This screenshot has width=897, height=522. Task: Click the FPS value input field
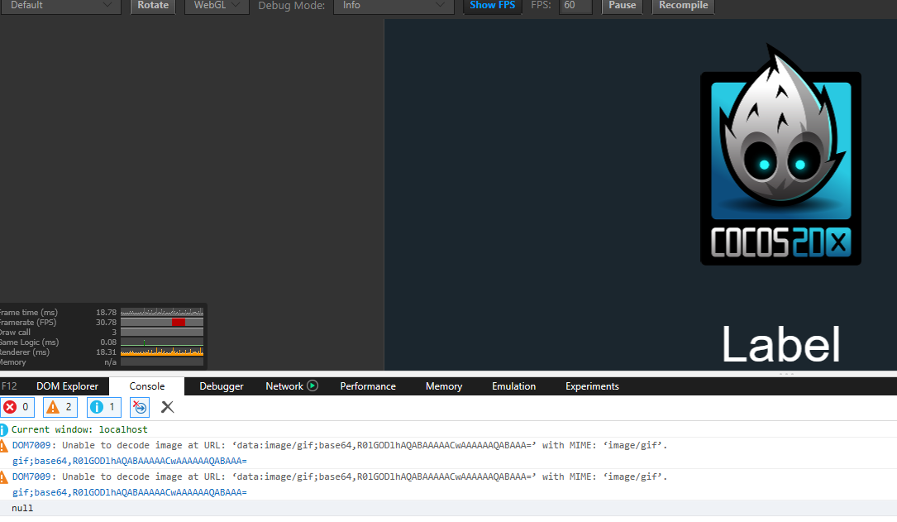pyautogui.click(x=575, y=5)
